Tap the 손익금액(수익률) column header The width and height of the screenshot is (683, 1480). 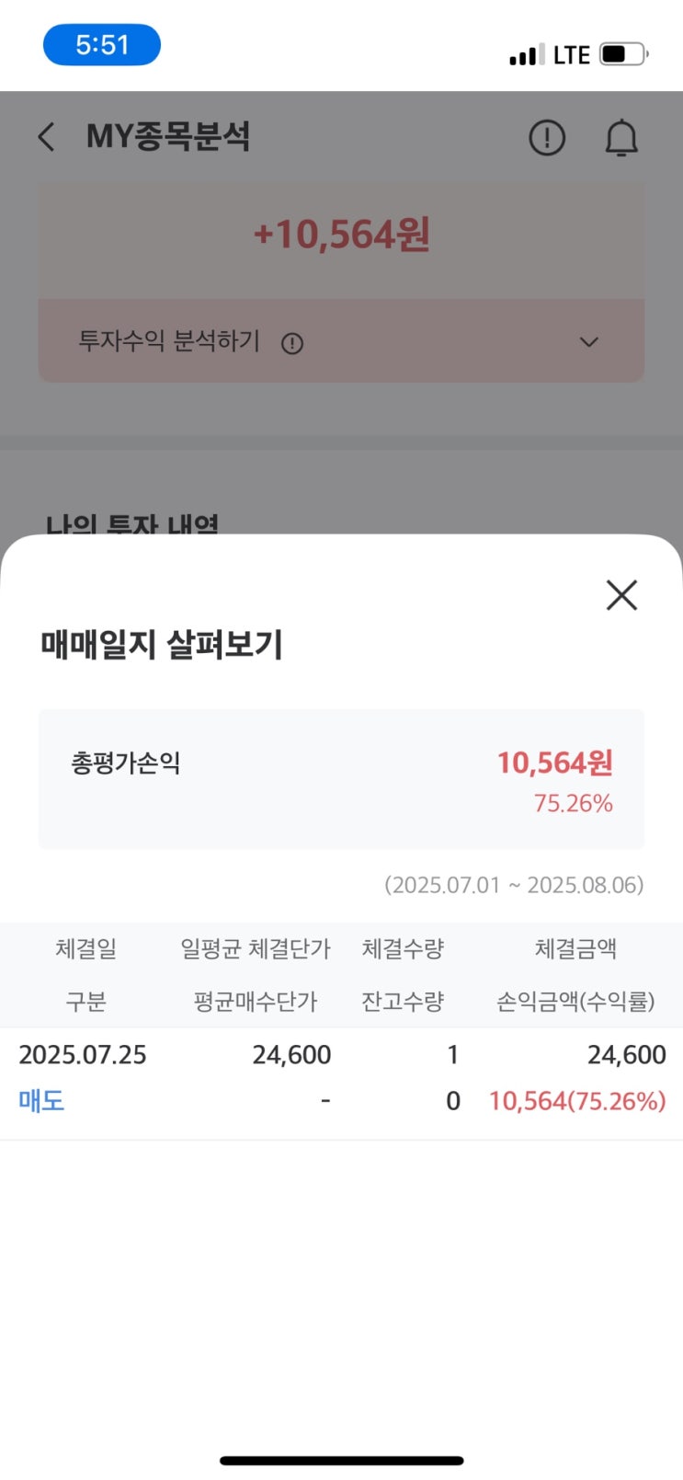(575, 1001)
